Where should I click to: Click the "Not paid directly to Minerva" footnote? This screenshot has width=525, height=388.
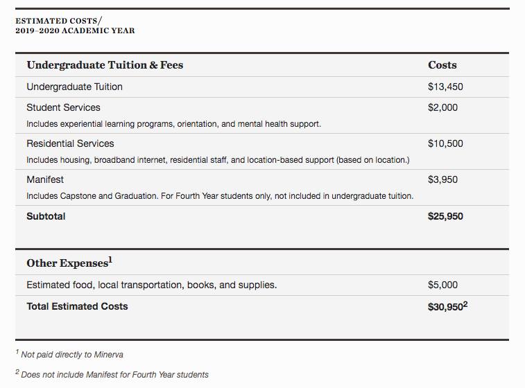[71, 355]
